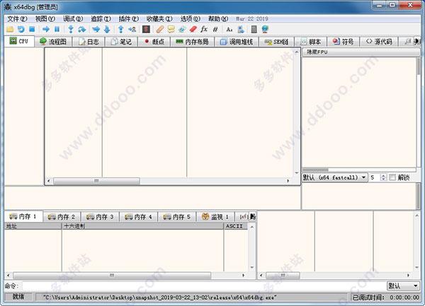Viewport: 425px width, 306px height.
Task: Open String references with the A icon
Action: tap(229, 29)
